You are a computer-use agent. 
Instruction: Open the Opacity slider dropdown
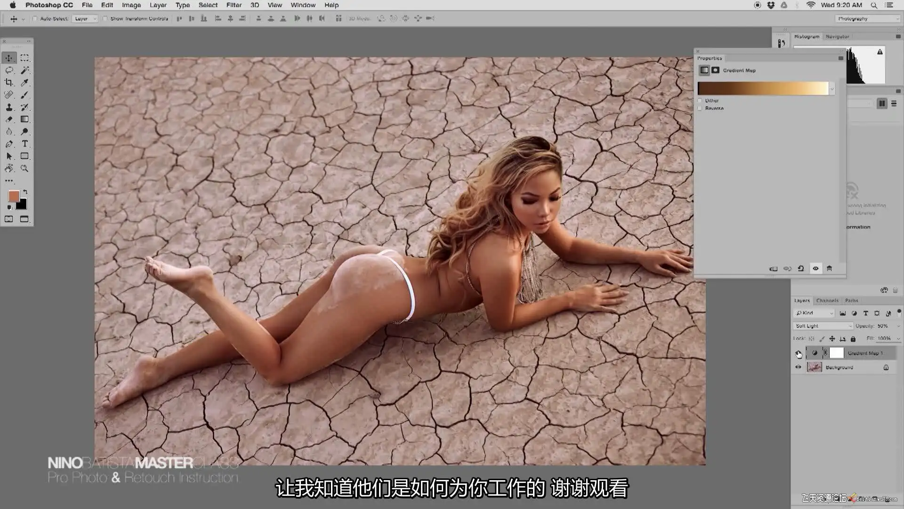click(898, 326)
